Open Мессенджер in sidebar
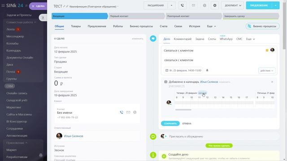This screenshot has height=161, width=287. tap(15, 37)
